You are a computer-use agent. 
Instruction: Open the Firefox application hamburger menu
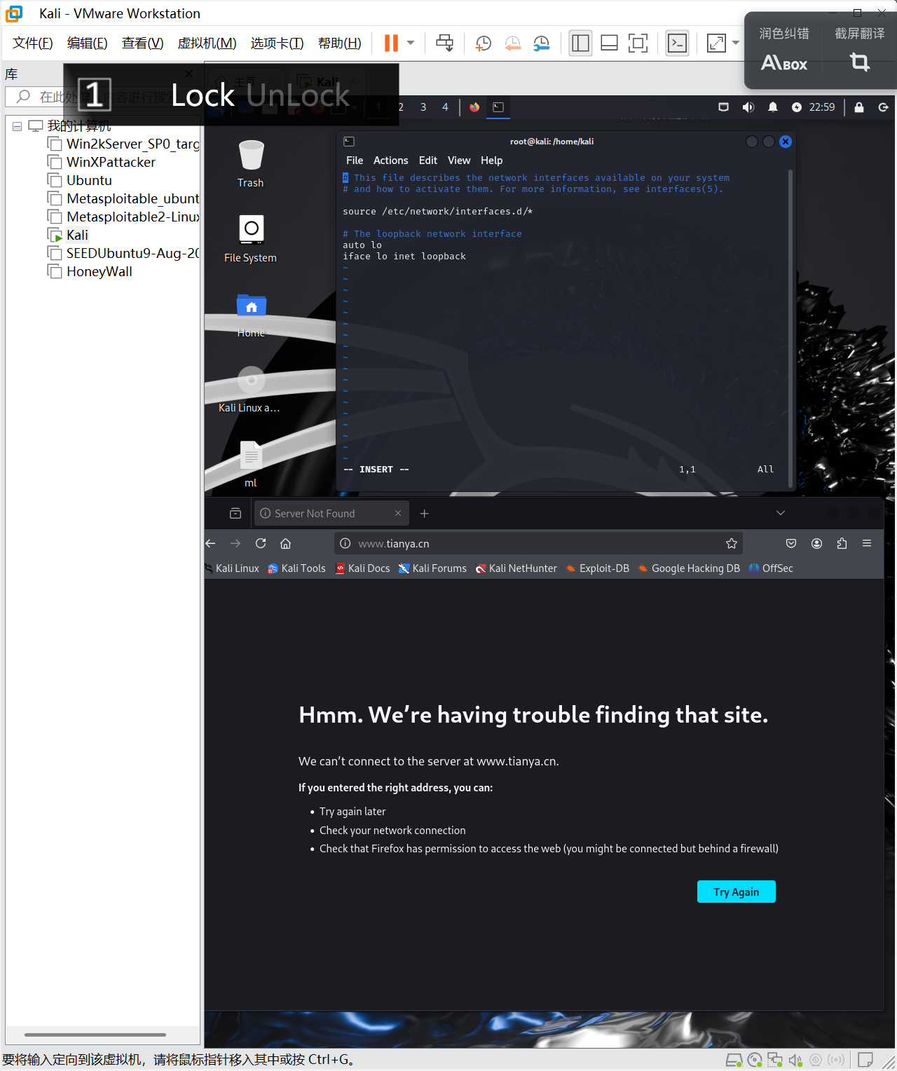click(867, 543)
